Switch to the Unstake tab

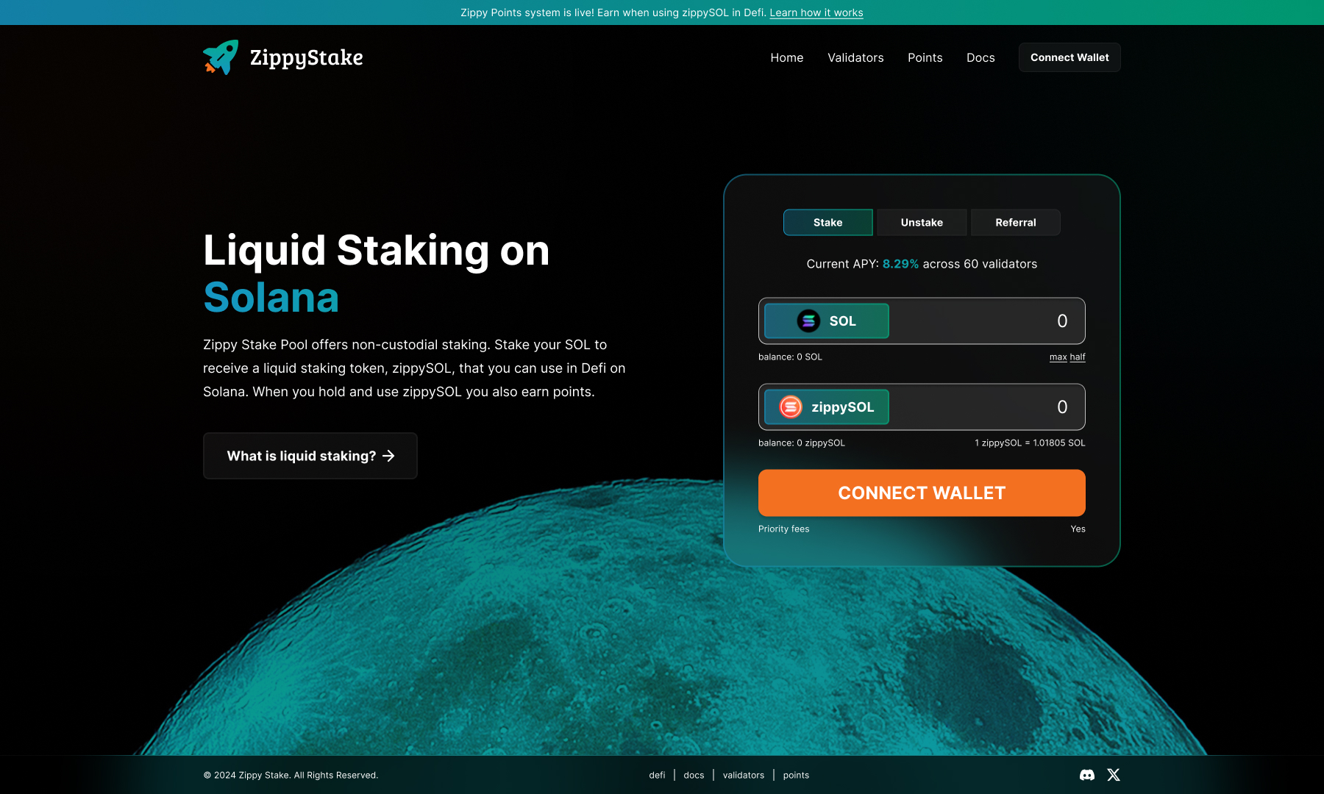[922, 222]
